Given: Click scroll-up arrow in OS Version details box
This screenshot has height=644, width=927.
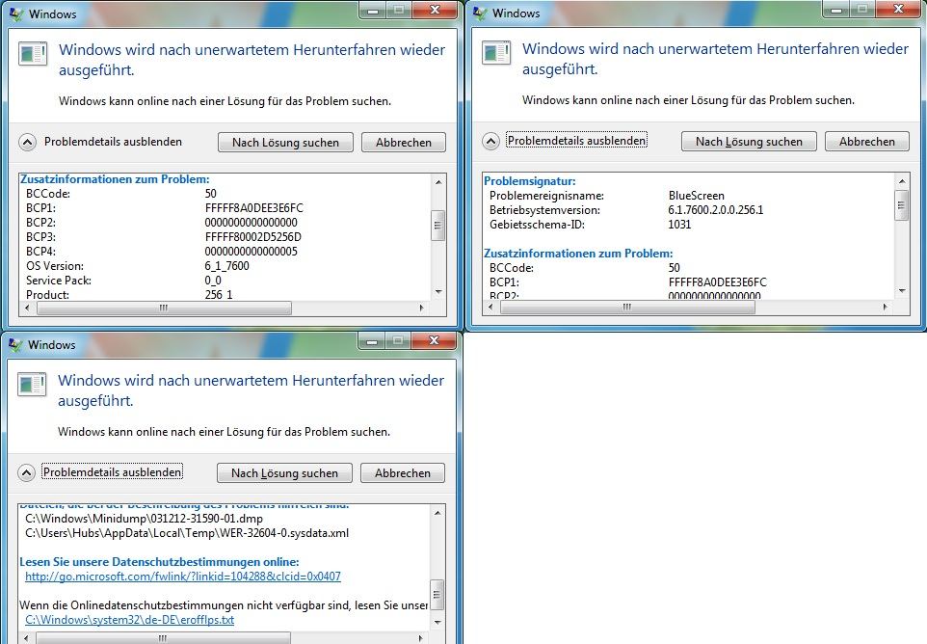Looking at the screenshot, I should (x=438, y=181).
